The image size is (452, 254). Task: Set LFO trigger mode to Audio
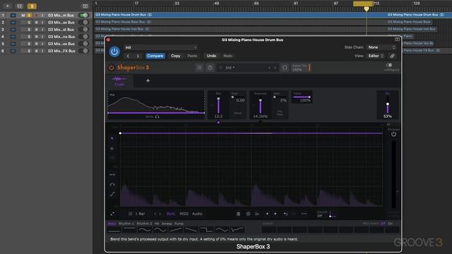click(x=197, y=214)
